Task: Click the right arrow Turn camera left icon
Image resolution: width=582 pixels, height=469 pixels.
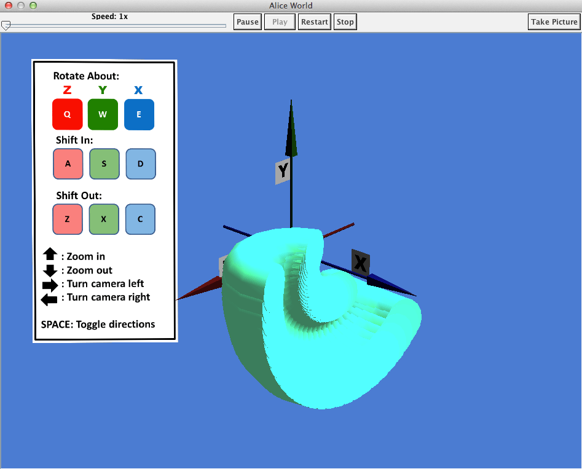Action: 50,285
